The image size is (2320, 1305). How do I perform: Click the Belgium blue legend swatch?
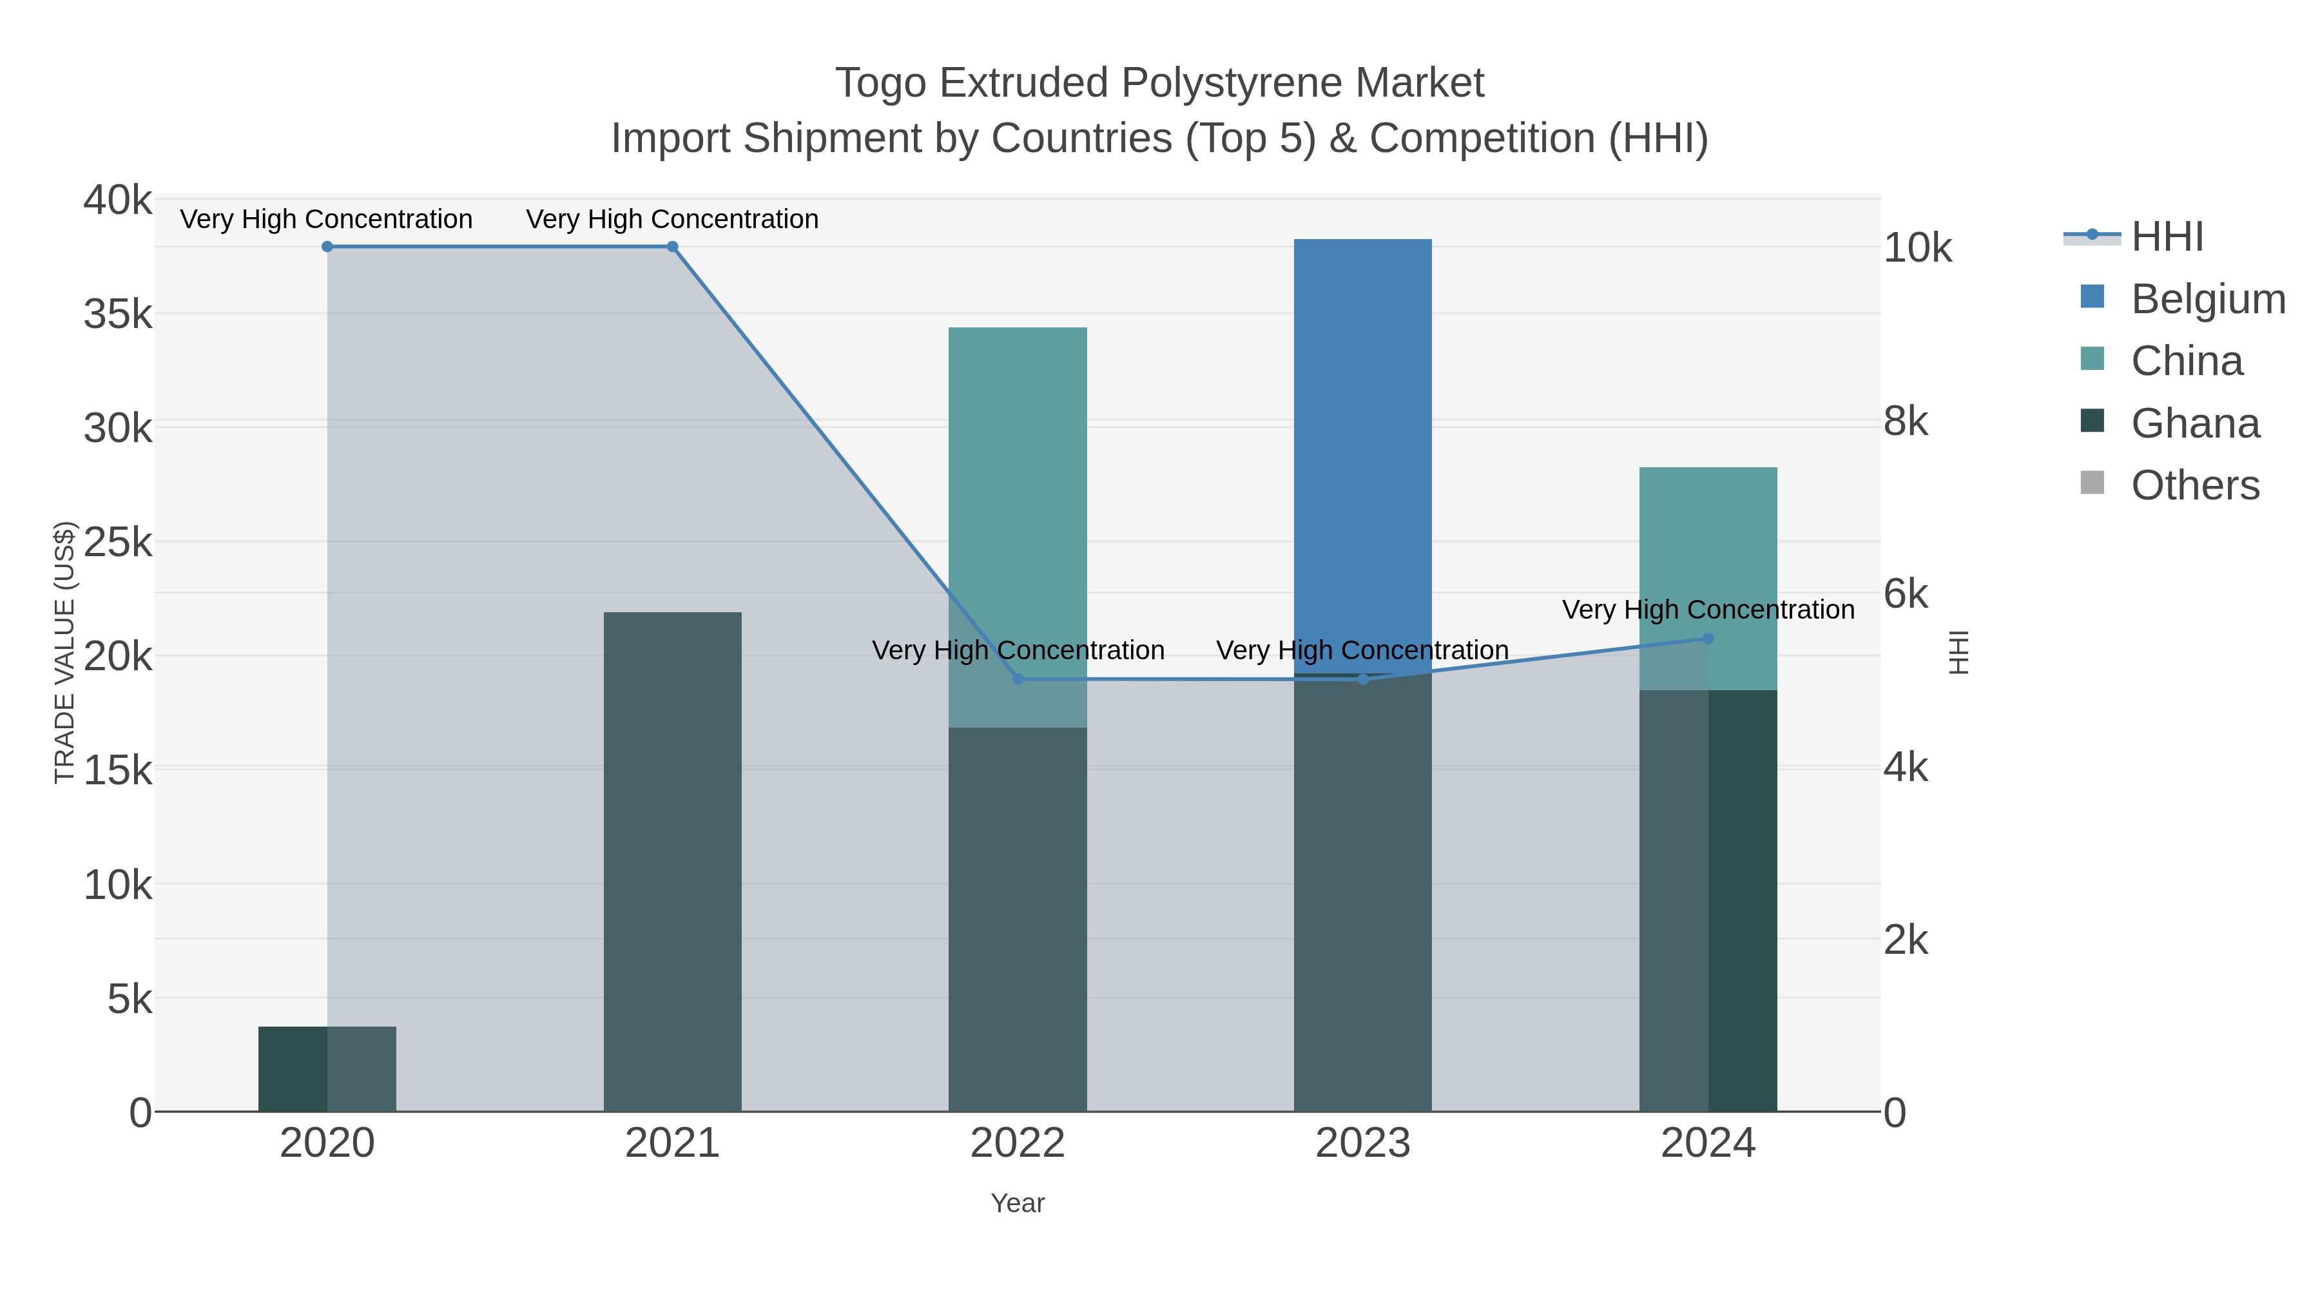coord(2092,296)
